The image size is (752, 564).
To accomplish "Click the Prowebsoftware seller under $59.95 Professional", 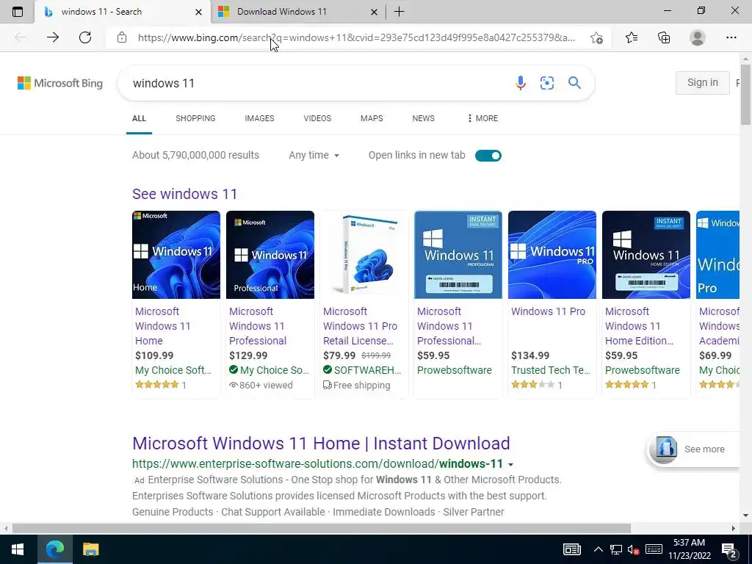I will click(x=454, y=370).
